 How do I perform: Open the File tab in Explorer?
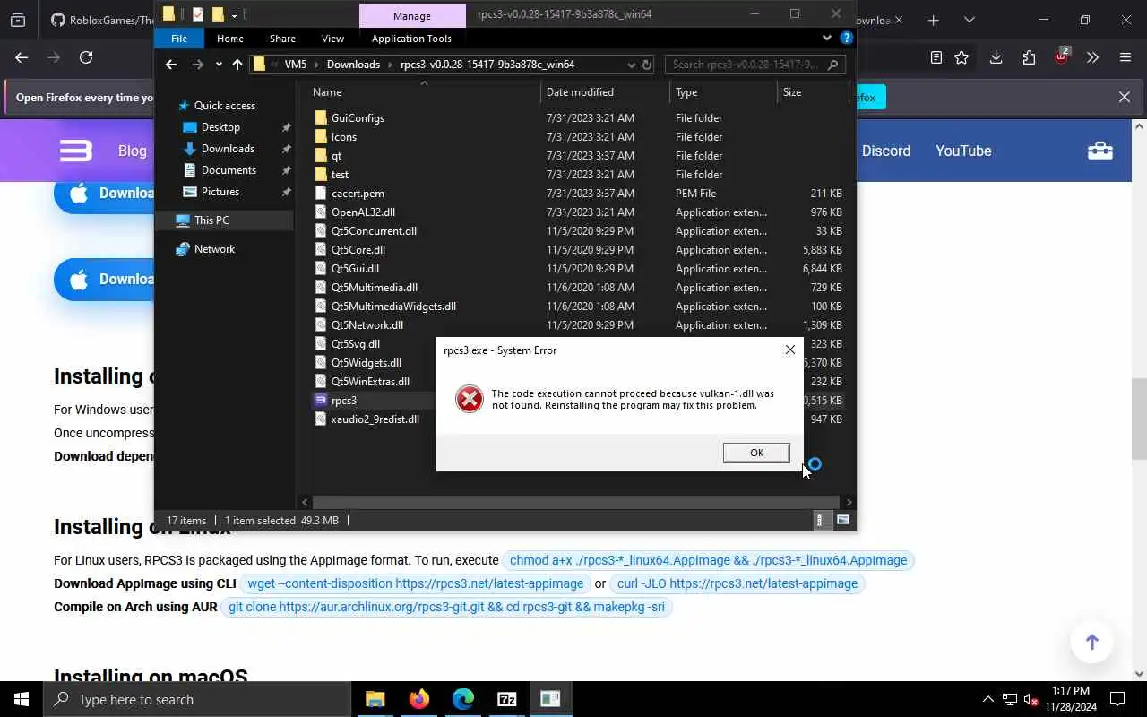(179, 39)
